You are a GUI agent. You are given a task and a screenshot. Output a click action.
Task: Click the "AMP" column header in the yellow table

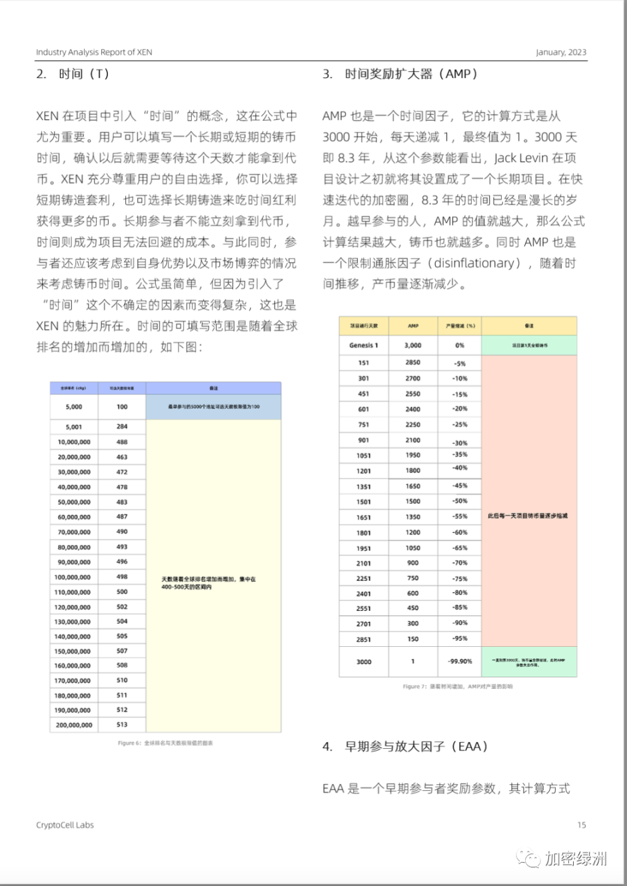[413, 326]
